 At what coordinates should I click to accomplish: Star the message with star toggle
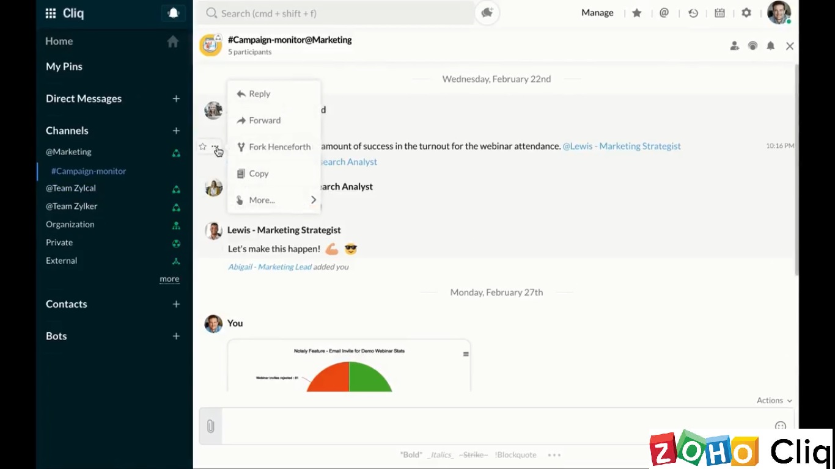(x=203, y=147)
